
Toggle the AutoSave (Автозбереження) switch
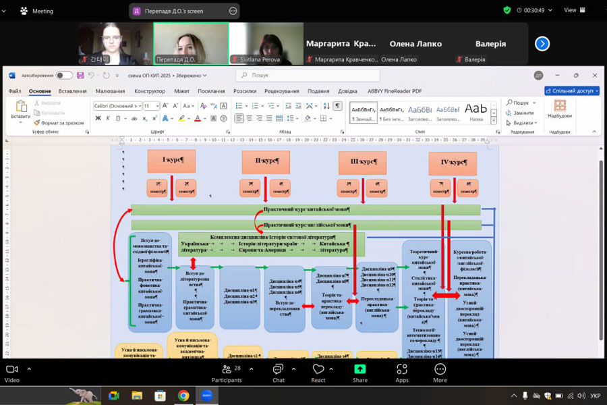click(64, 75)
